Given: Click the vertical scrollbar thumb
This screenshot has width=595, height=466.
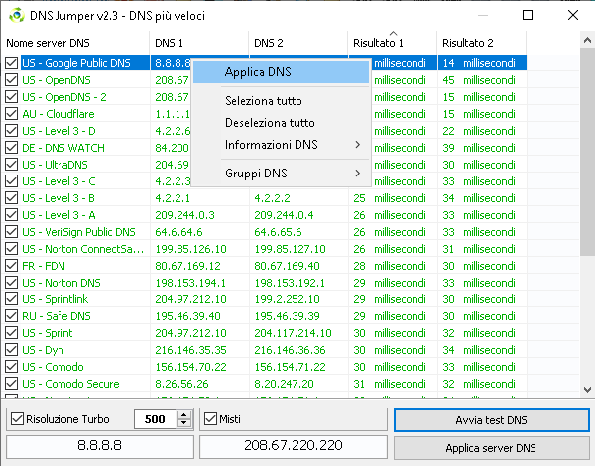Looking at the screenshot, I should 587,152.
